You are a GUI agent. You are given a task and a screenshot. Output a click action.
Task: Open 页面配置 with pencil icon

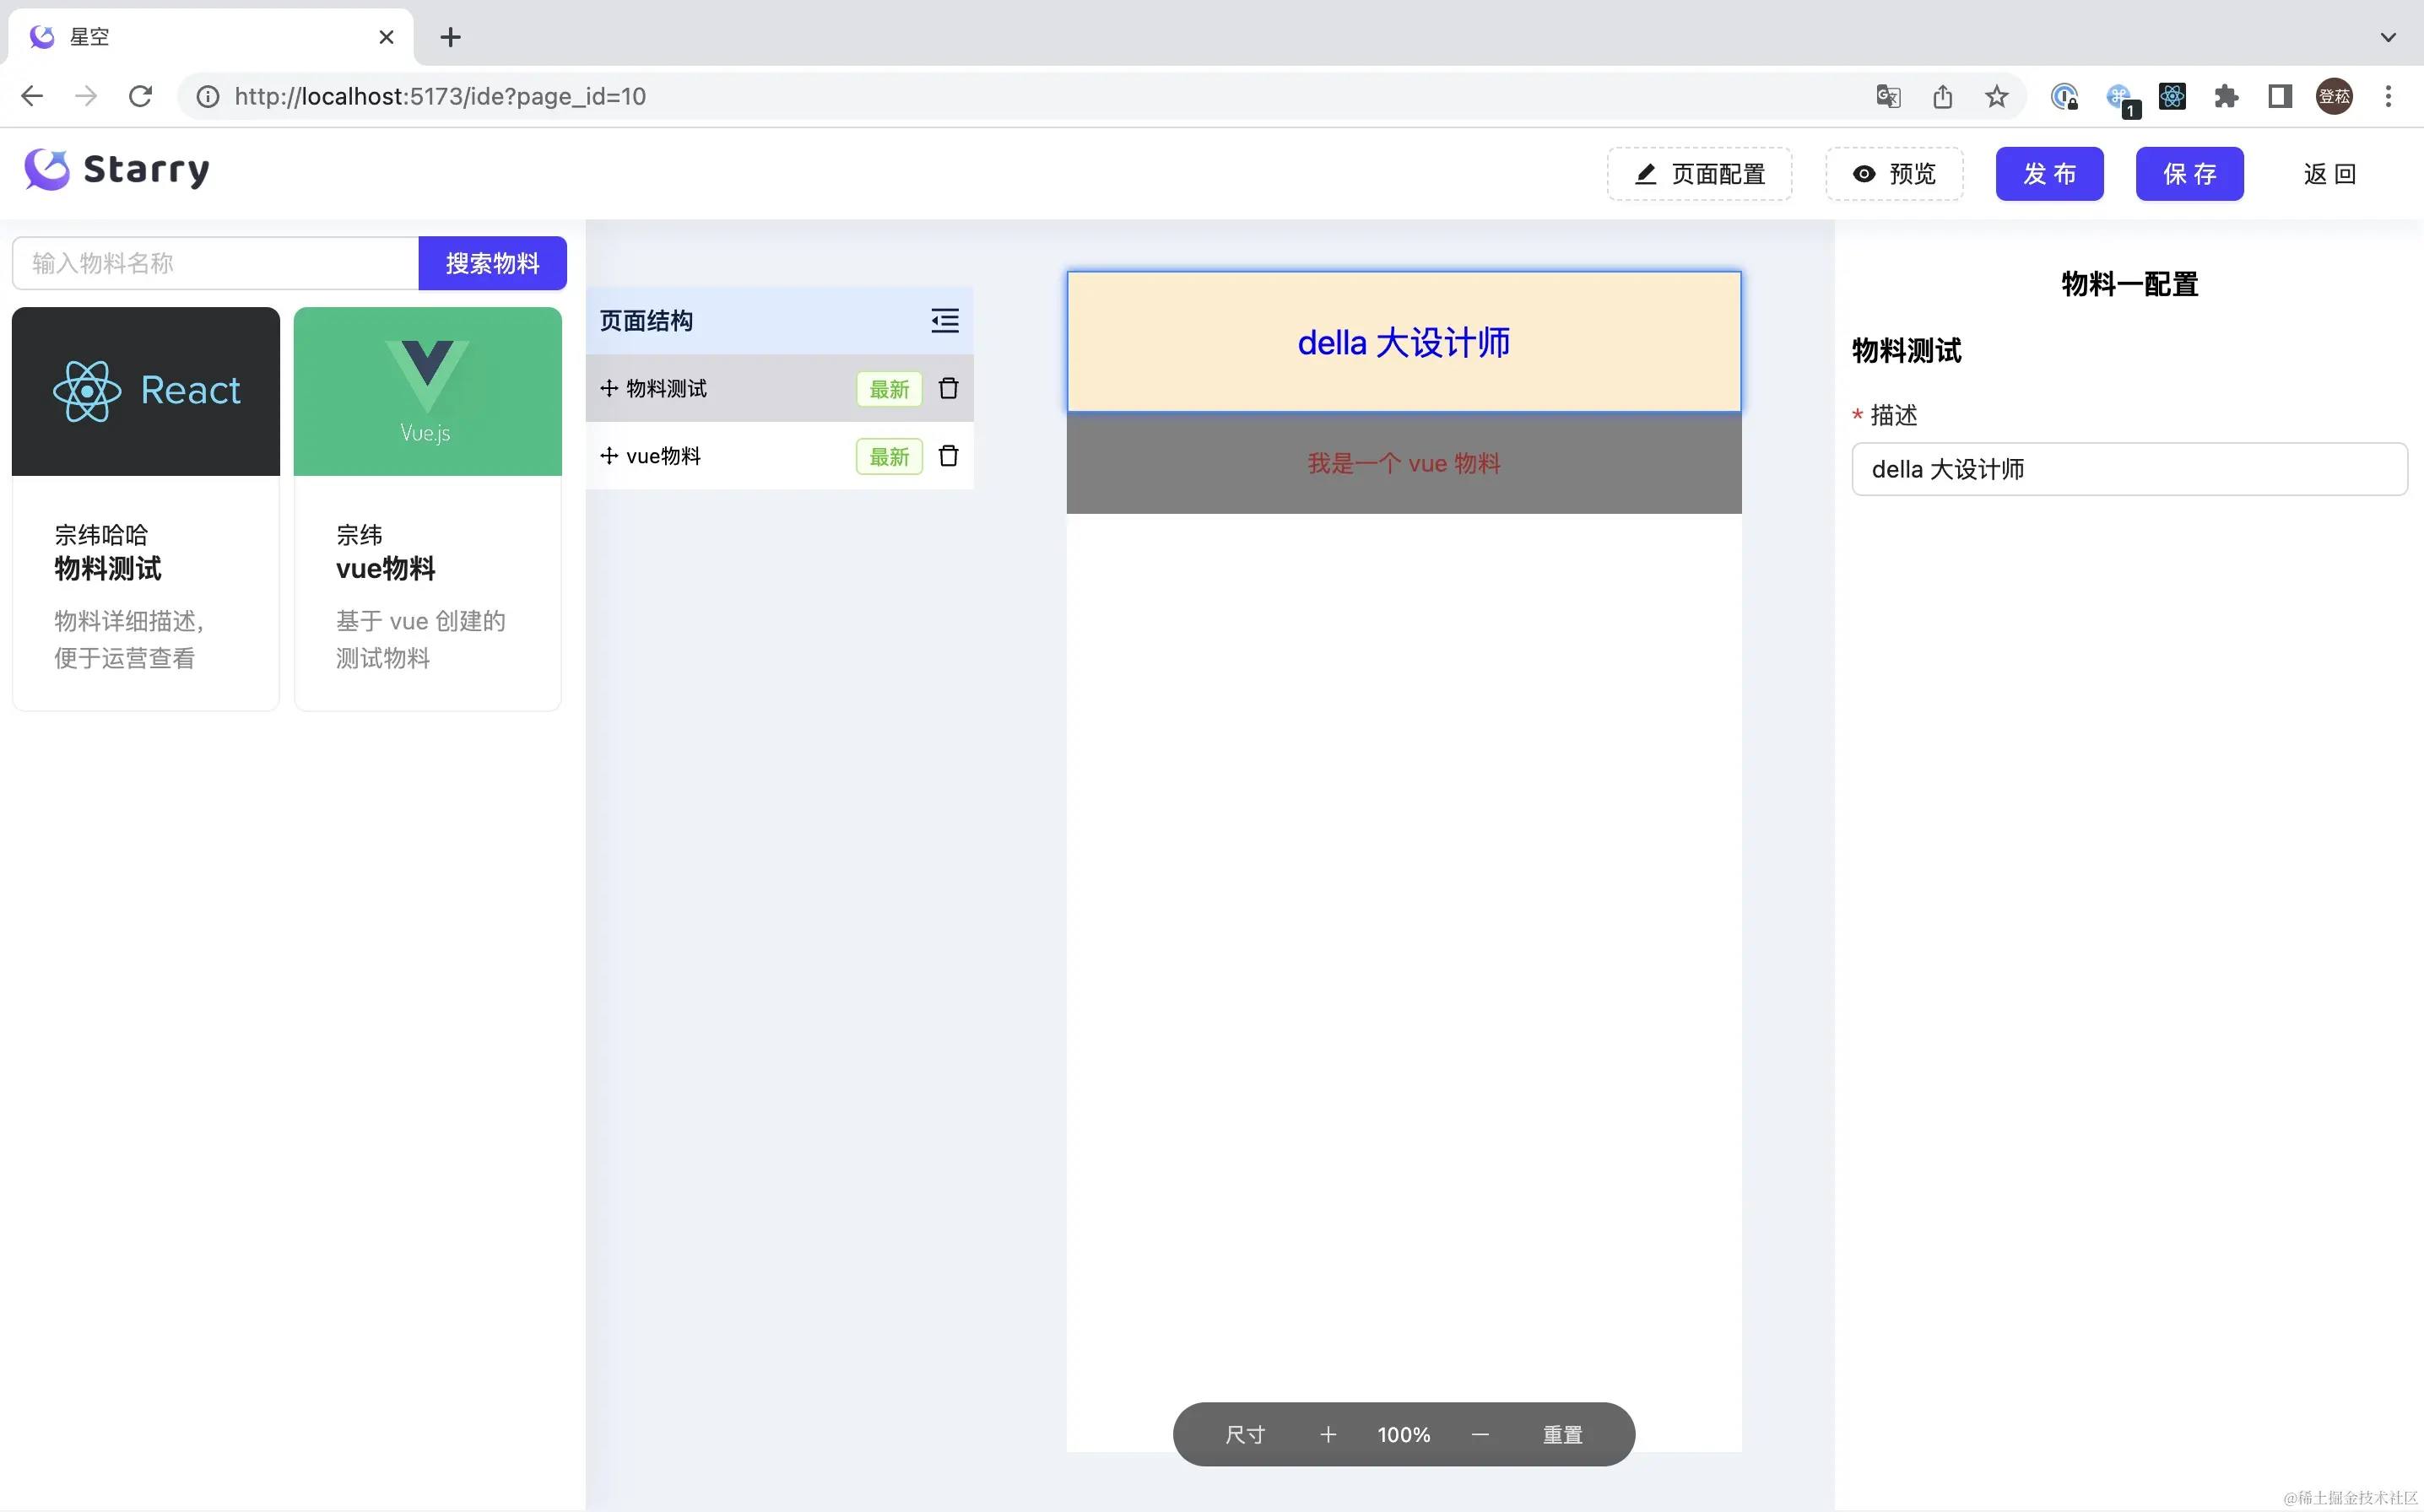(x=1699, y=174)
